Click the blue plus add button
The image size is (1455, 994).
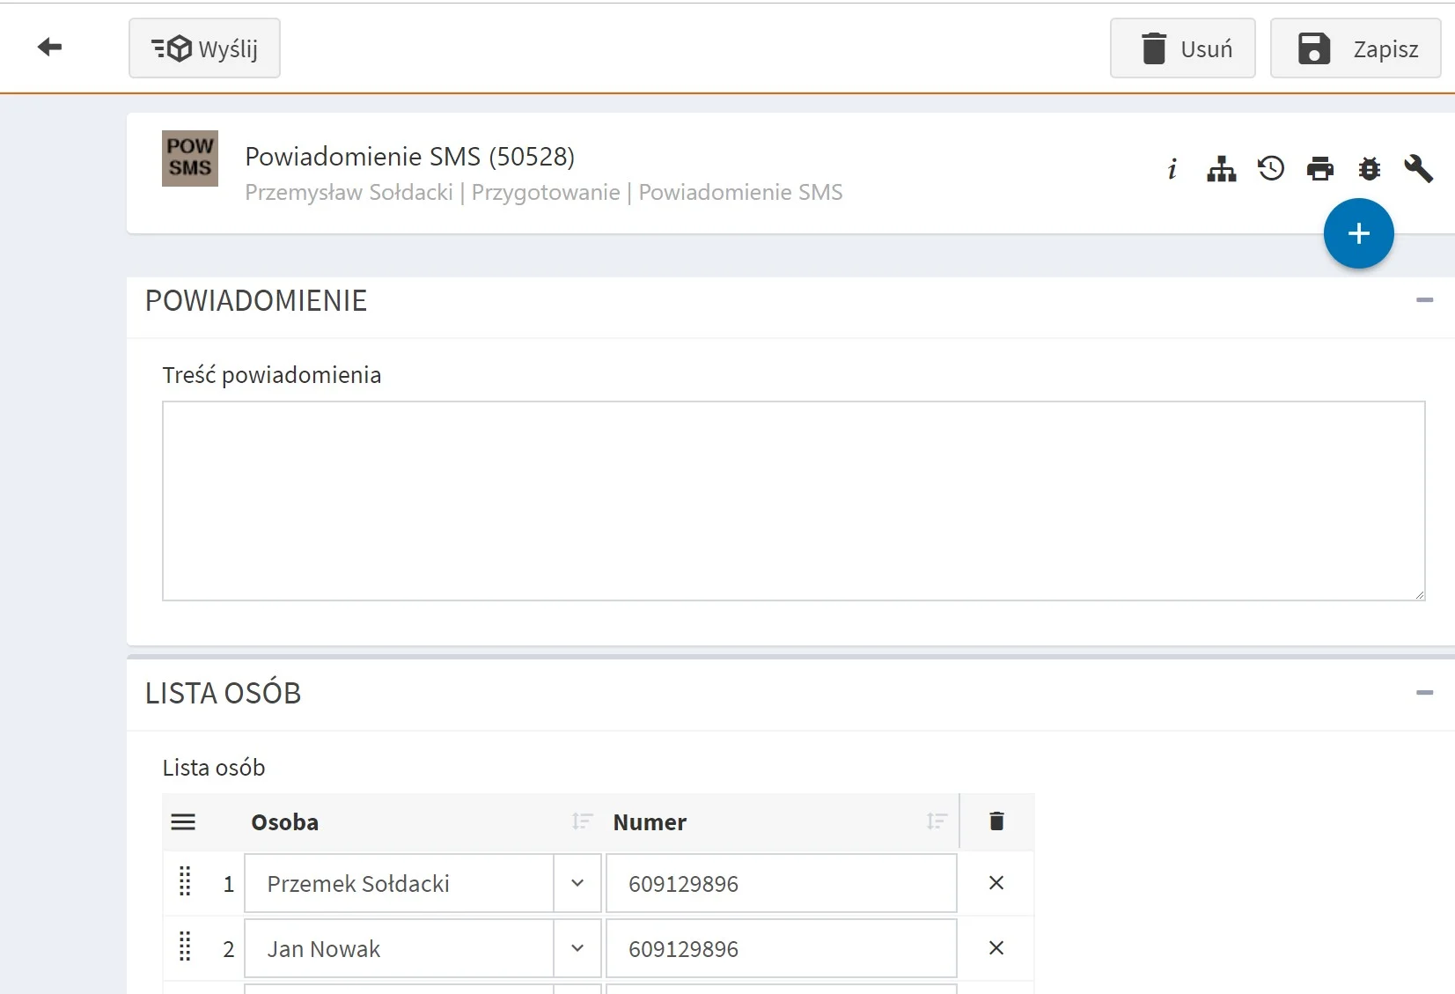tap(1358, 233)
